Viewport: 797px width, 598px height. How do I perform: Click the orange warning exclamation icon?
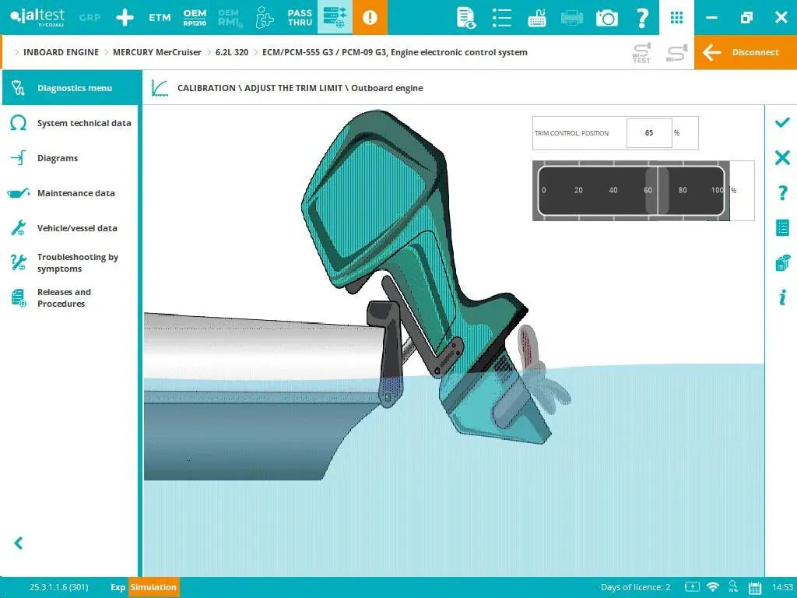(370, 17)
